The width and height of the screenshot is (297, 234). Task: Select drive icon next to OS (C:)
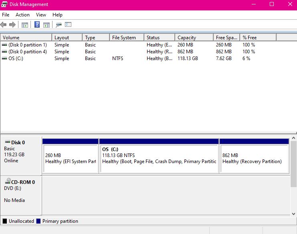[x=4, y=58]
